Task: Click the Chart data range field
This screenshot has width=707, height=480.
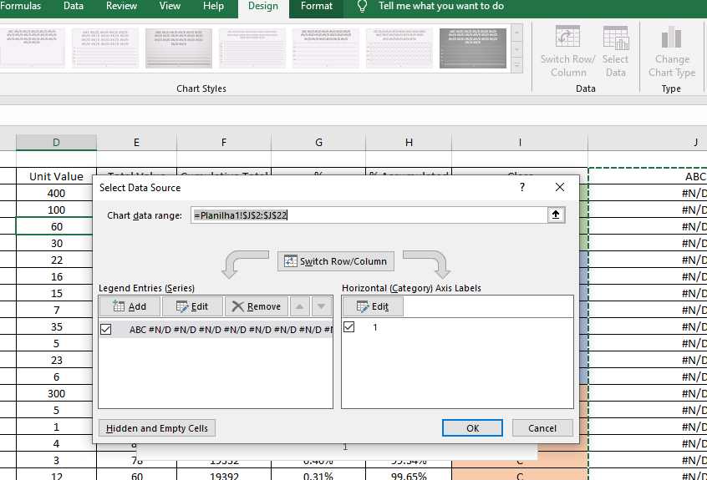Action: click(x=369, y=215)
